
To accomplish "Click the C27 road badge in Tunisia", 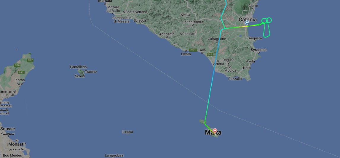I will pyautogui.click(x=30, y=60).
